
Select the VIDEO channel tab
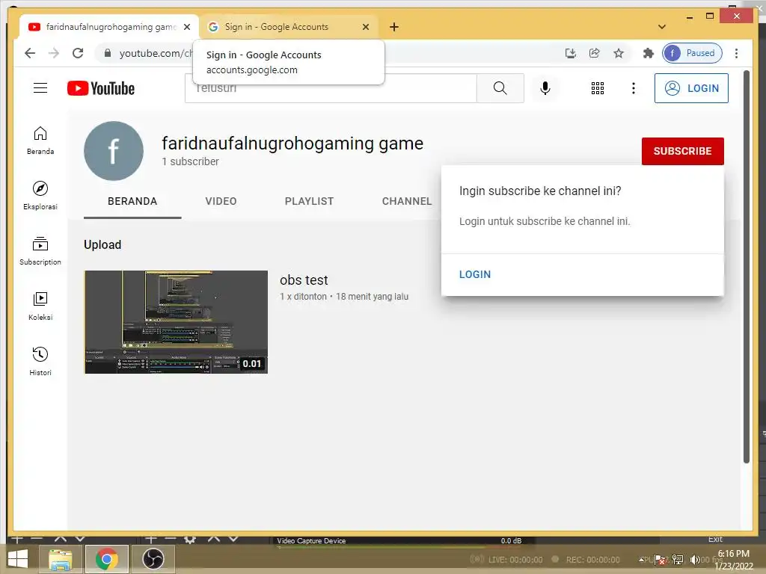221,201
